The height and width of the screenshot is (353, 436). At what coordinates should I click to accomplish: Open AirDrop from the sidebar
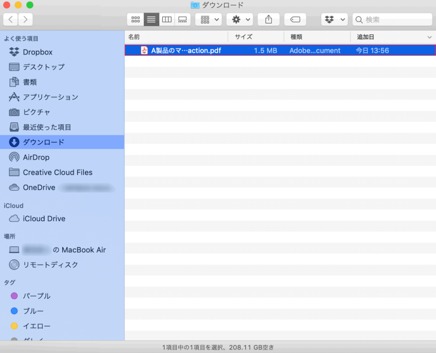click(36, 158)
